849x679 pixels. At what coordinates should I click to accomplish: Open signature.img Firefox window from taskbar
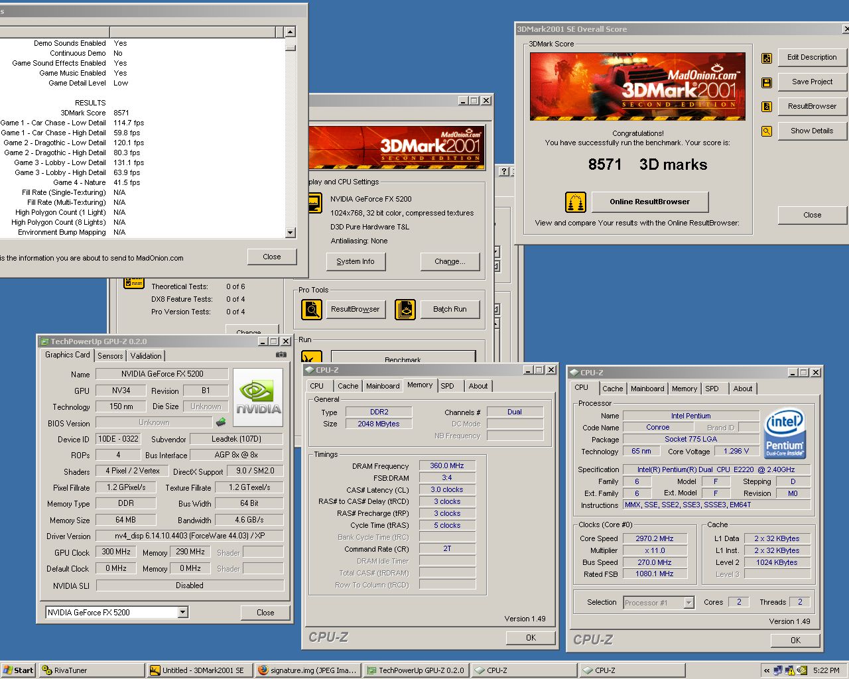click(308, 670)
